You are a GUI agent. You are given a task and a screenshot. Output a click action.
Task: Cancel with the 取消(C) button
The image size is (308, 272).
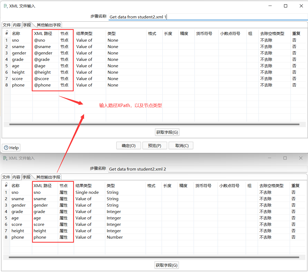click(x=181, y=145)
